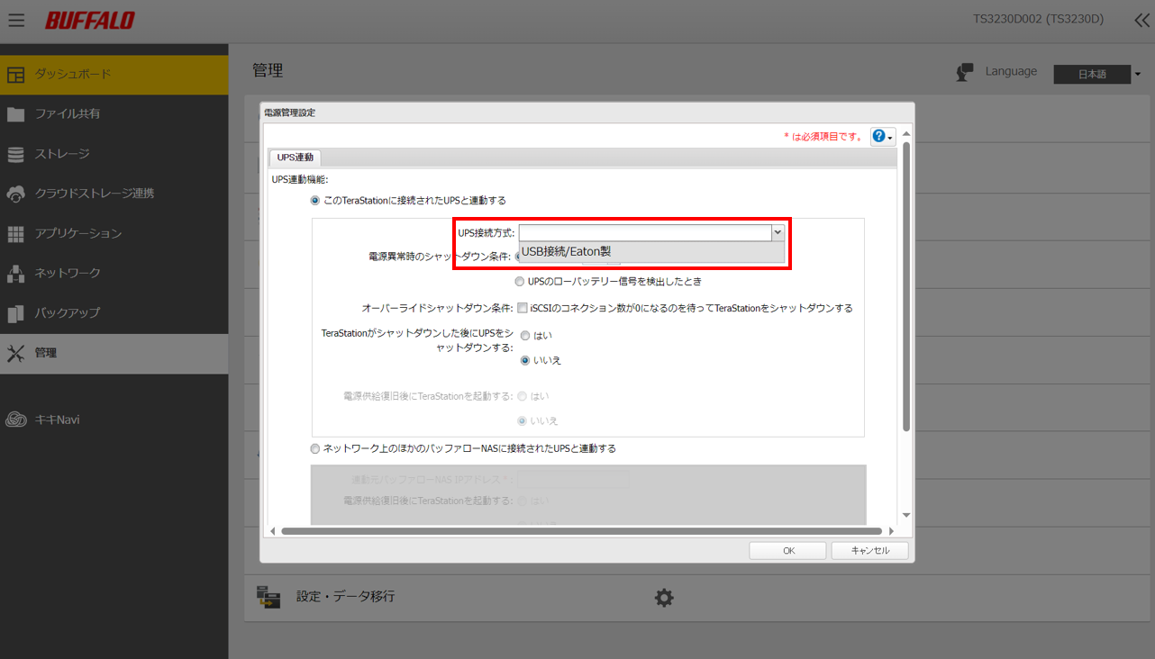Enable the iSCSI connection wait checkbox
Image resolution: width=1155 pixels, height=659 pixels.
click(x=522, y=307)
